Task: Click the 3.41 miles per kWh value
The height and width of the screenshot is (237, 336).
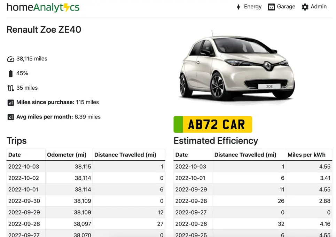Action: pyautogui.click(x=325, y=178)
